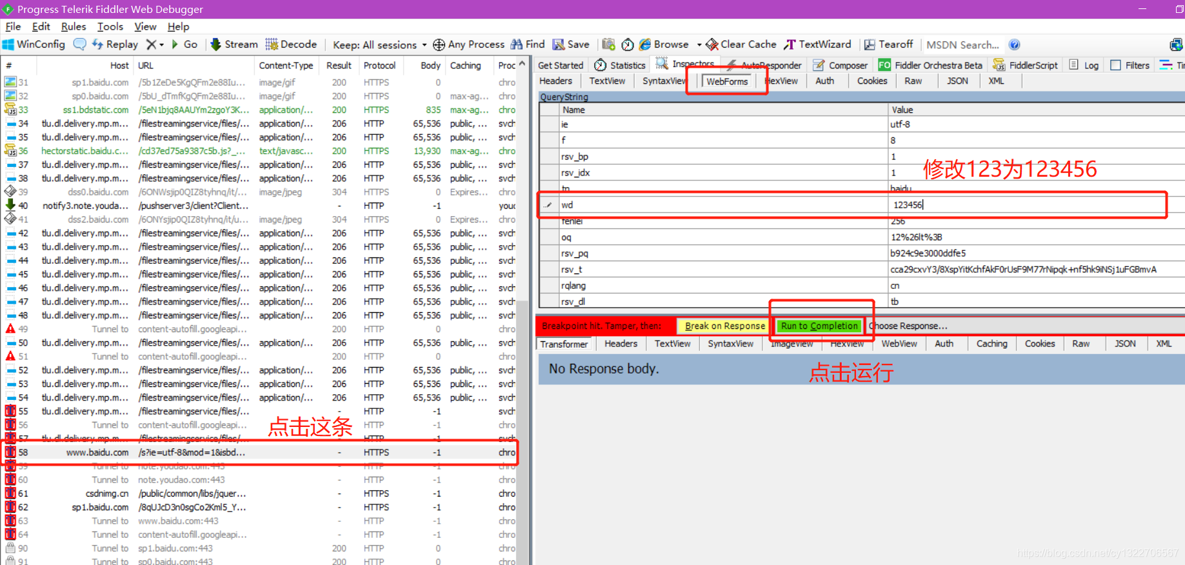The image size is (1185, 565).
Task: Select session 36 hectorstatic.baidu row
Action: tap(259, 151)
